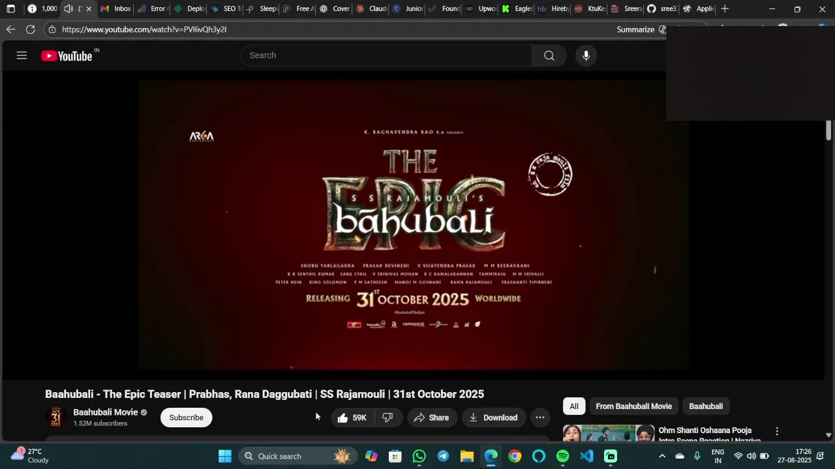This screenshot has width=835, height=469.
Task: Open a new browser tab
Action: (x=725, y=9)
